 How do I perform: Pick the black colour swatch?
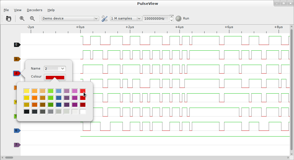point(26,112)
